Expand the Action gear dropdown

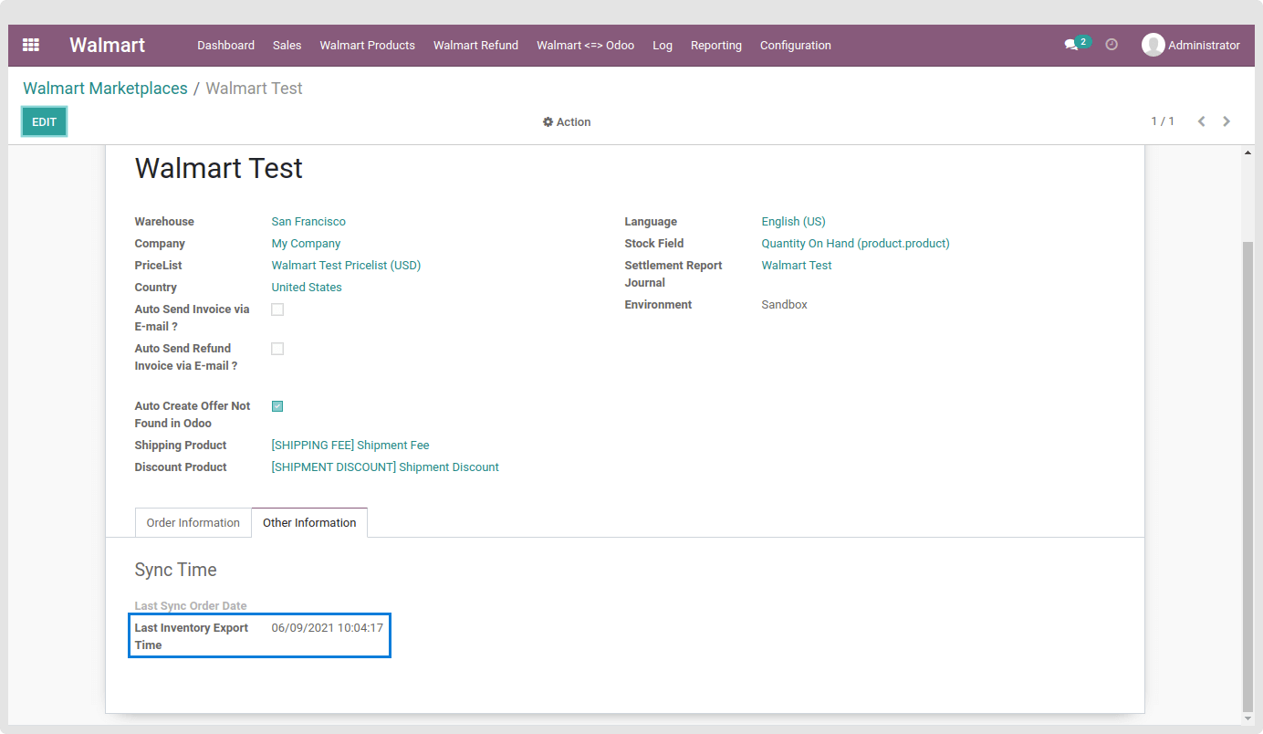tap(567, 122)
